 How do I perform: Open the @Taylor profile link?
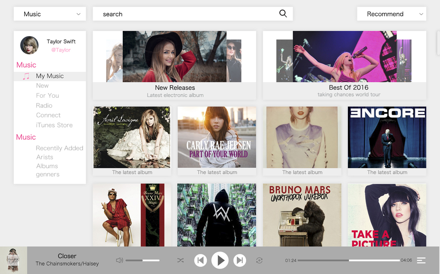click(x=61, y=50)
